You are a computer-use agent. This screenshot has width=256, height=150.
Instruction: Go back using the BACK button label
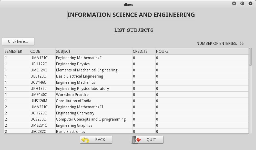point(100,140)
